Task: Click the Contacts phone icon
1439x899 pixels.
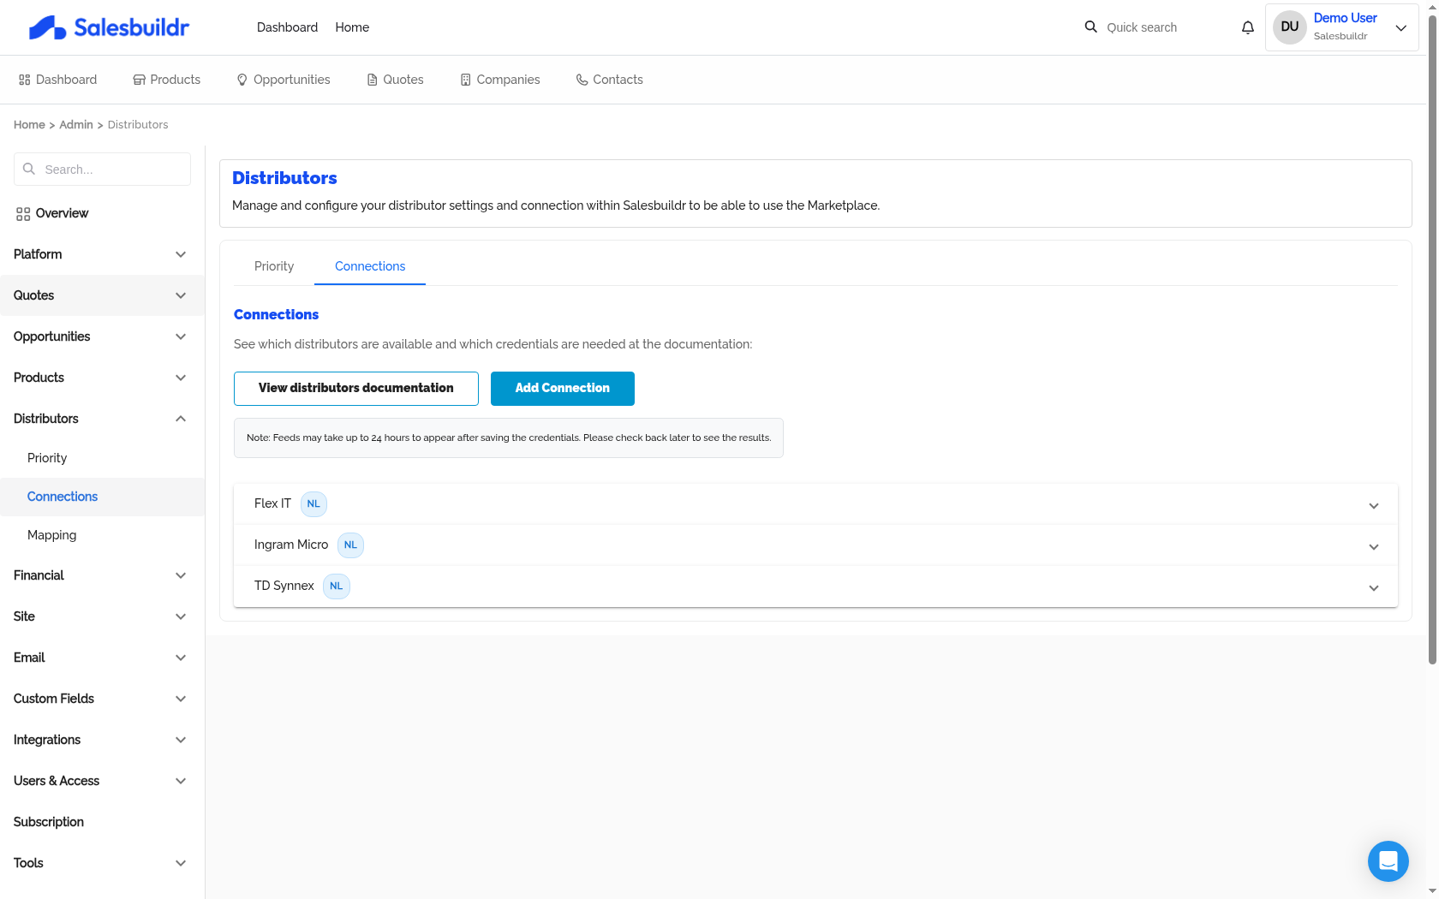Action: (x=582, y=80)
